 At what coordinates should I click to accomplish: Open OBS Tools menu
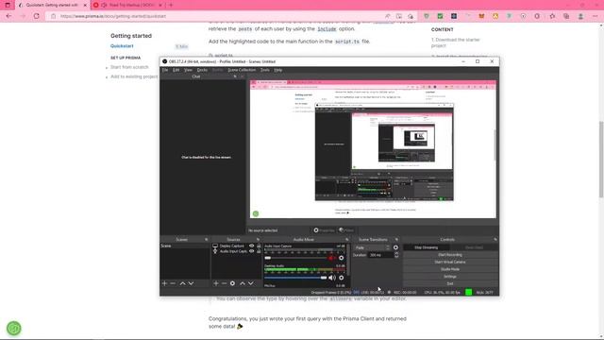click(x=264, y=70)
